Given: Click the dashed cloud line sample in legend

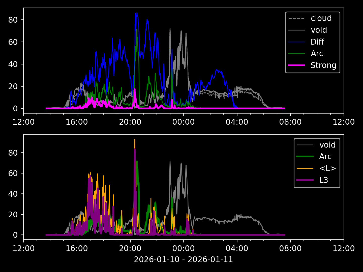Looking at the screenshot, I should click(296, 18).
